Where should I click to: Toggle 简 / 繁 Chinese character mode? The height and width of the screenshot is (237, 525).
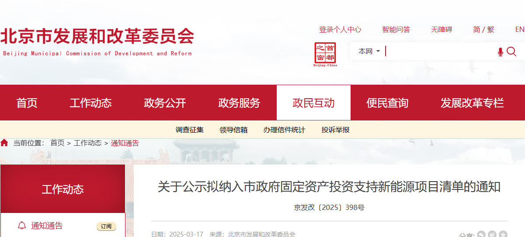click(483, 29)
